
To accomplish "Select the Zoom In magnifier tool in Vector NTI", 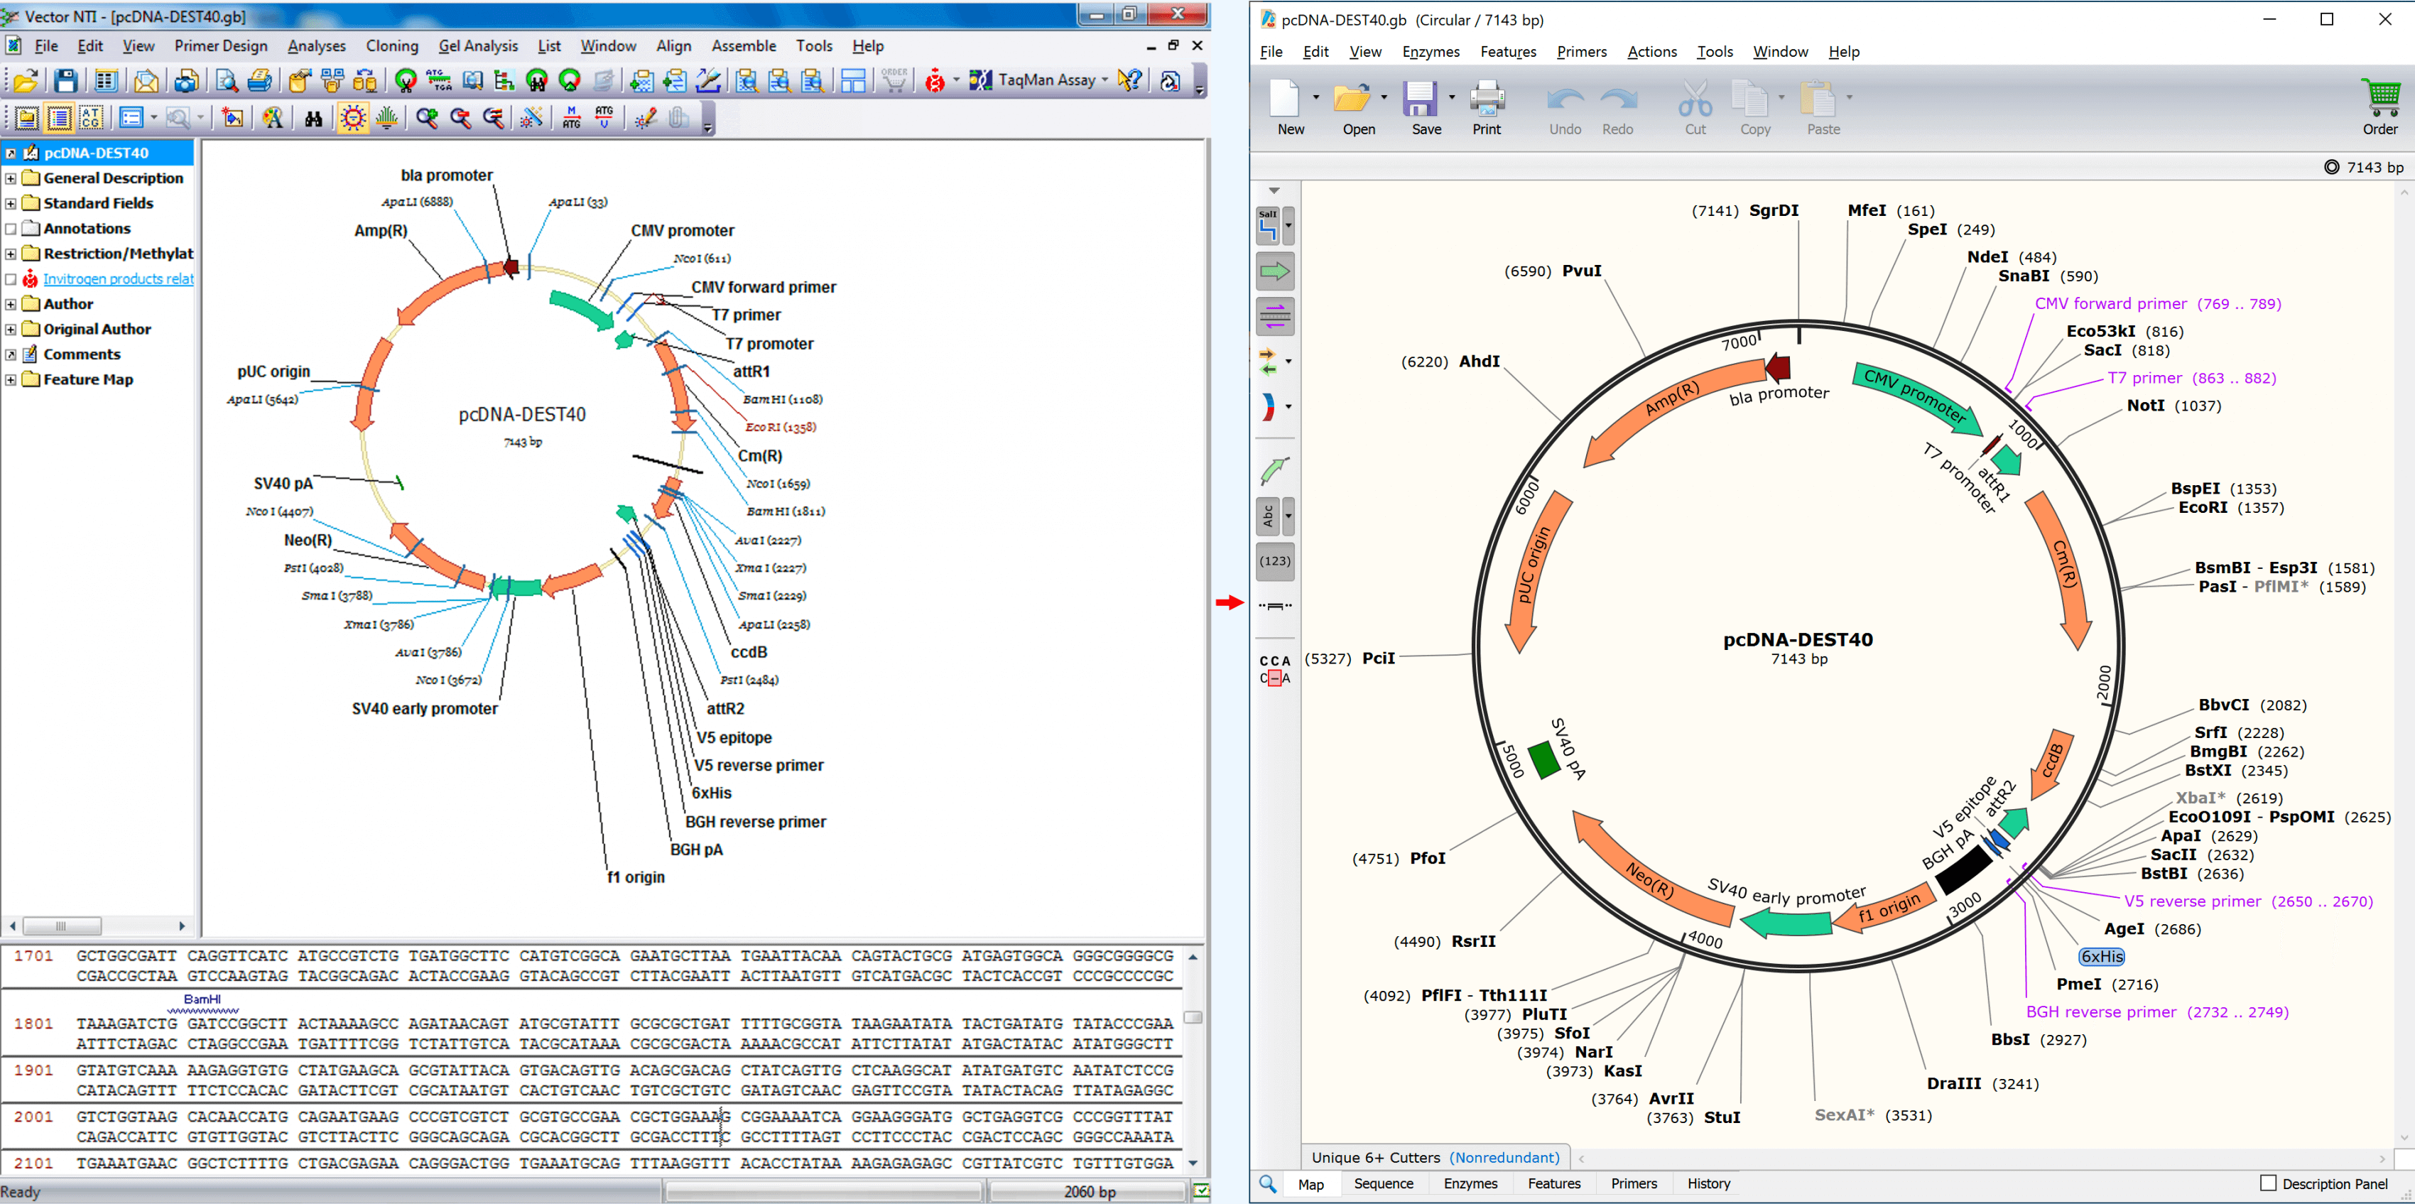I will click(x=427, y=117).
